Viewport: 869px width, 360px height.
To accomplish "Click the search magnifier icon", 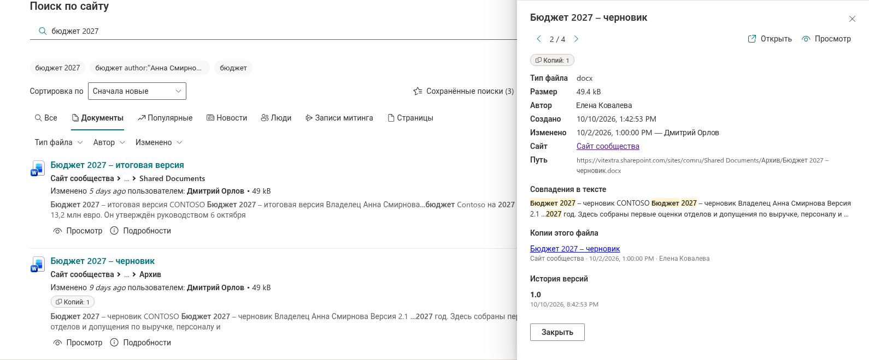I will pos(43,31).
